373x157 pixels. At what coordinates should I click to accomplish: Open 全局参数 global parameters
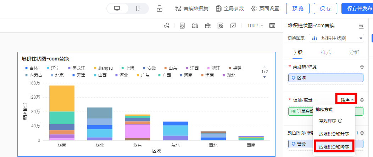[x=230, y=8]
